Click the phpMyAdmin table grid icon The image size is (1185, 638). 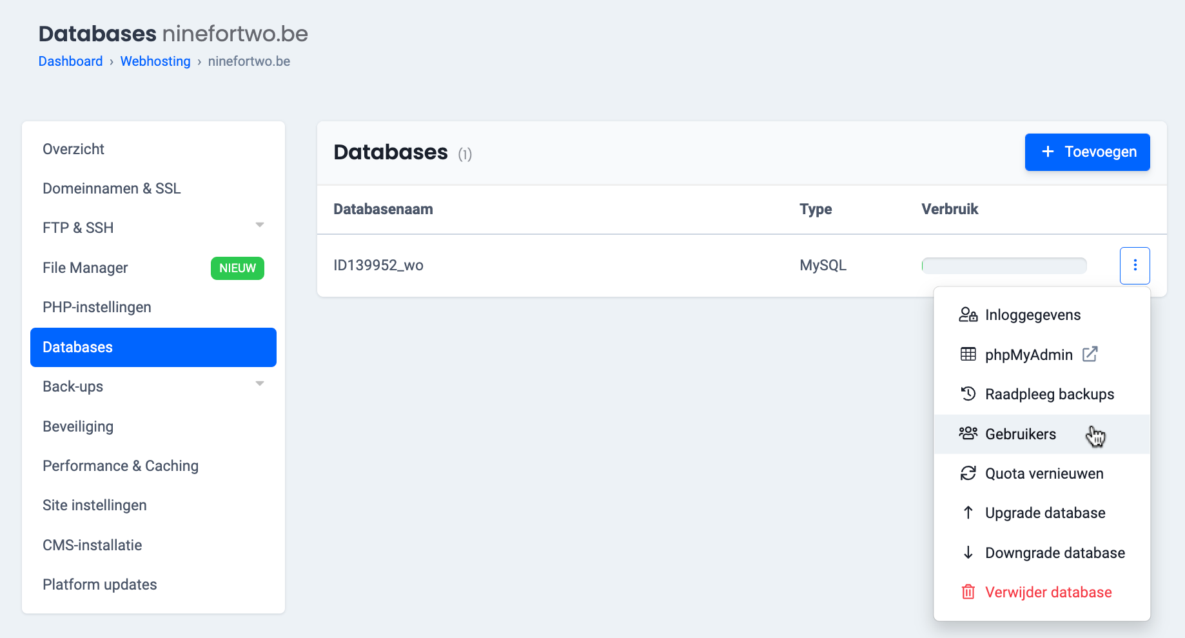[968, 354]
